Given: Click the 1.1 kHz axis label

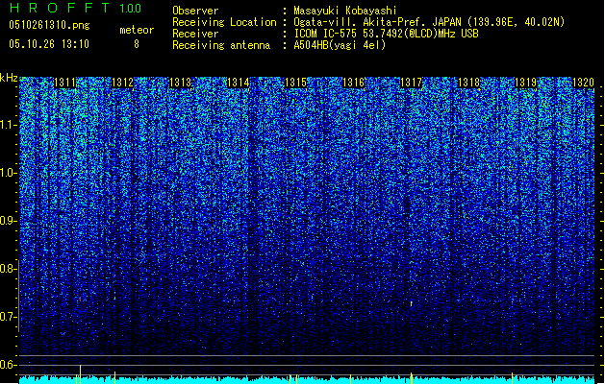Looking at the screenshot, I should [x=8, y=125].
